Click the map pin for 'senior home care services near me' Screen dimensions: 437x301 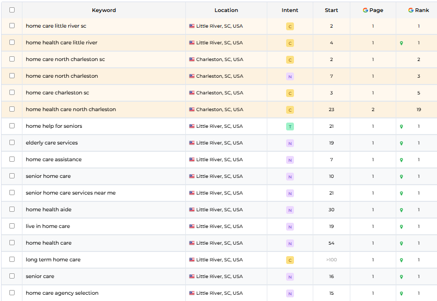point(401,194)
